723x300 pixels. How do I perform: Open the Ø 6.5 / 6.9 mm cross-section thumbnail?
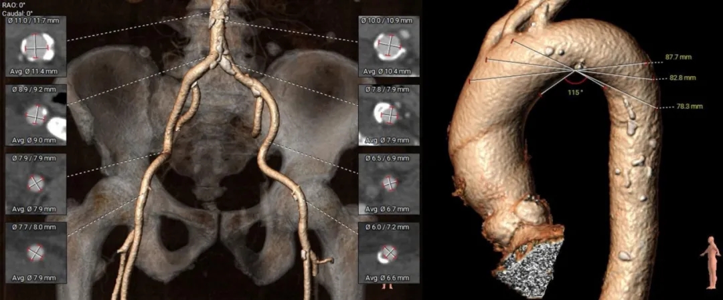[x=389, y=183]
